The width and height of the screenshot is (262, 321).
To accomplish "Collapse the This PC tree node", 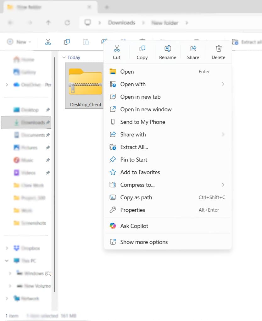I will (x=7, y=261).
